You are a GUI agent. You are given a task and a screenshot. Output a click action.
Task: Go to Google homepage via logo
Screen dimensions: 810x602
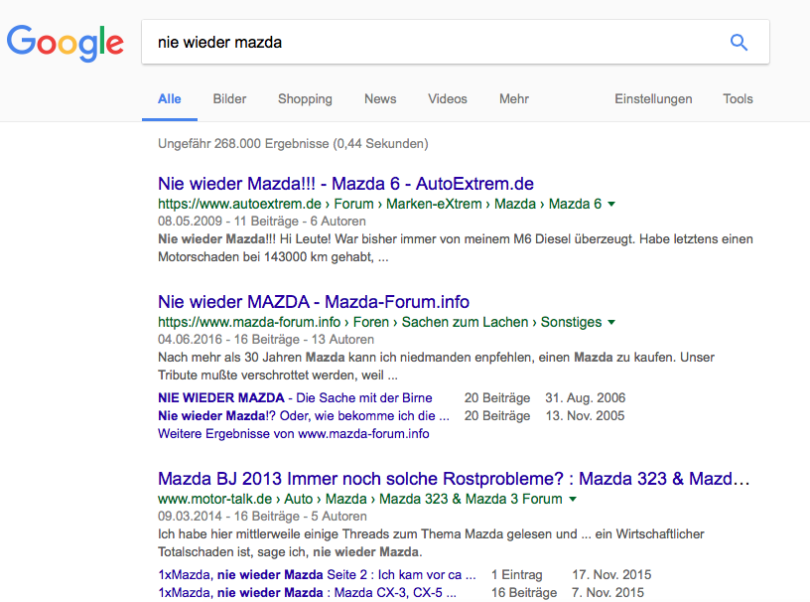click(x=66, y=44)
